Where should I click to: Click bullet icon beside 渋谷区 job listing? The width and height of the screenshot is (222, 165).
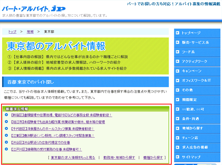click(x=6, y=142)
